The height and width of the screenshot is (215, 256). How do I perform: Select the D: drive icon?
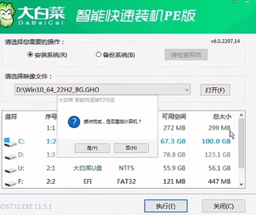(11, 156)
